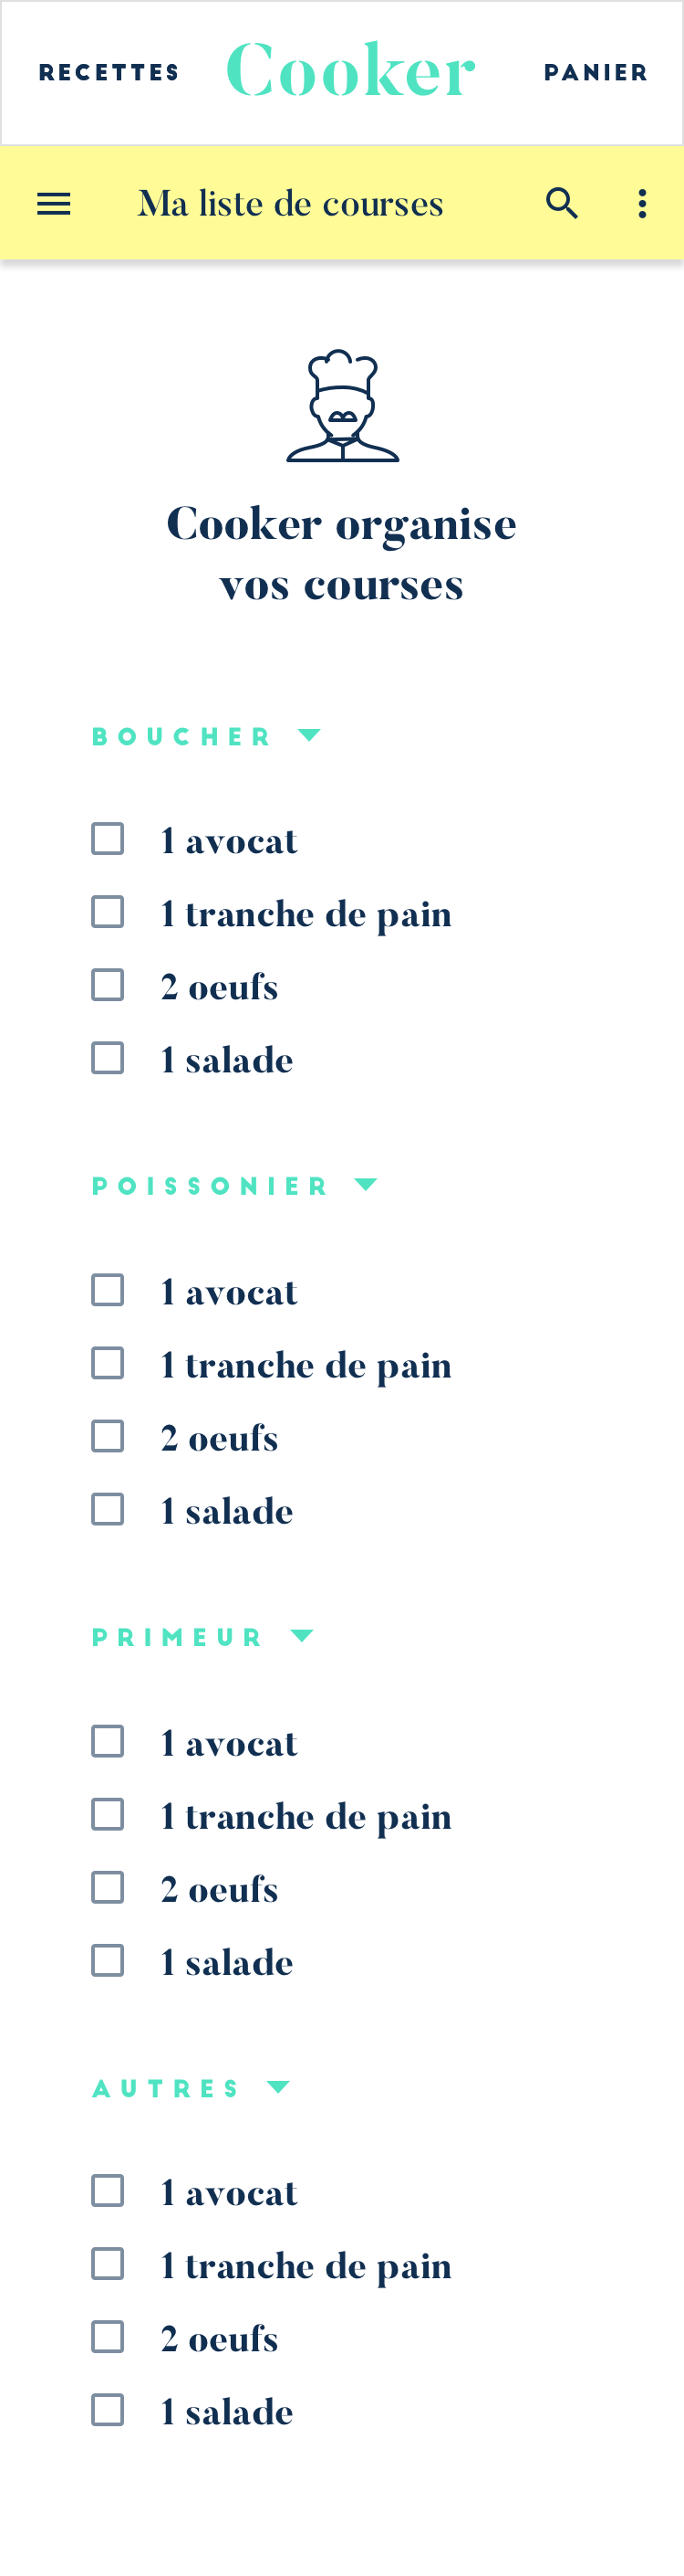Open the Recettes menu item
The image size is (684, 2576).
(109, 73)
